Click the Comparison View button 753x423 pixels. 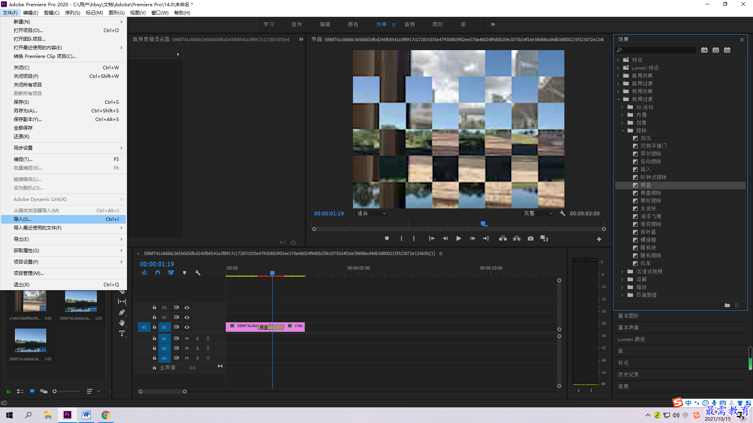(544, 239)
